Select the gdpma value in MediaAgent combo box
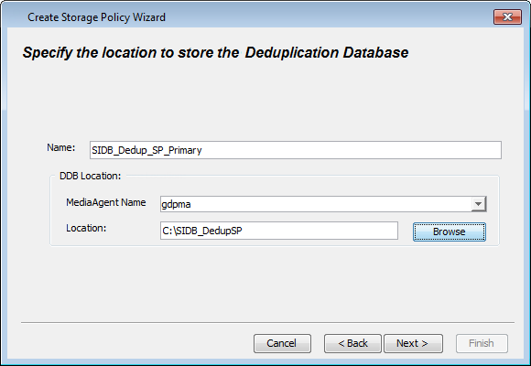Image resolution: width=531 pixels, height=366 pixels. tap(176, 204)
